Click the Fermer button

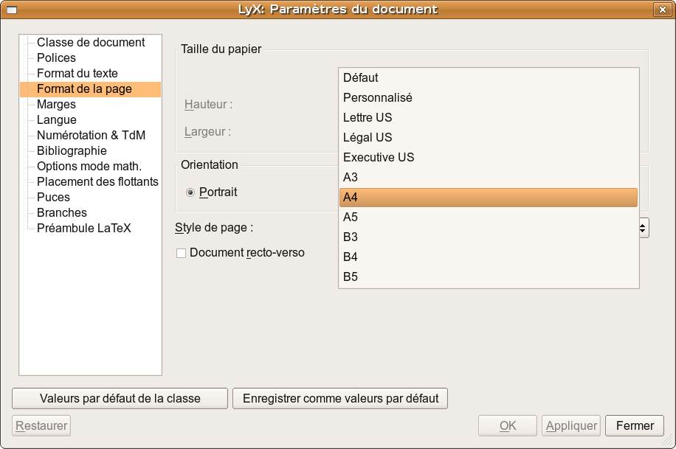634,425
